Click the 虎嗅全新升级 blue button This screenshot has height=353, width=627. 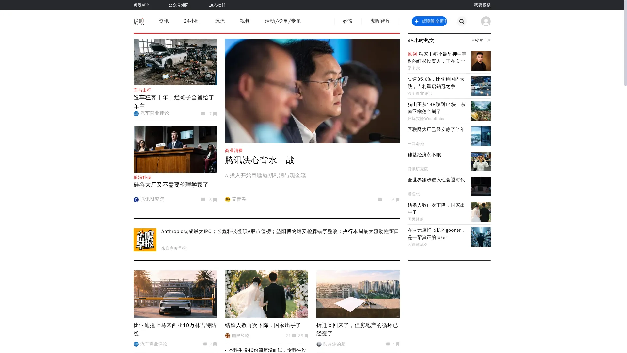click(x=429, y=21)
